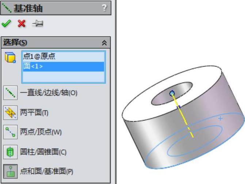Select the One Line/Edge/Axis (一直线/边线/轴) icon

tap(10, 93)
